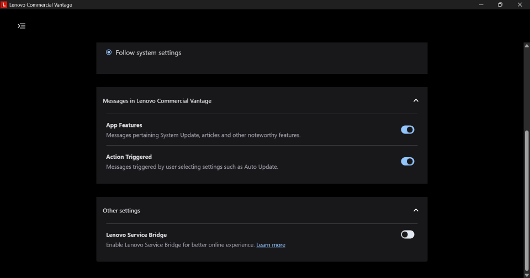530x278 pixels.
Task: Select the Follow system settings option
Action: click(109, 52)
